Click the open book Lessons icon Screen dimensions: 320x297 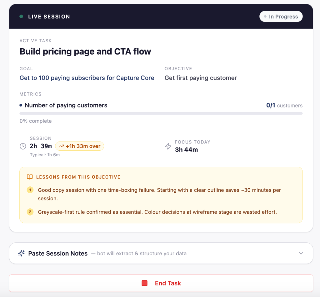[x=30, y=177]
